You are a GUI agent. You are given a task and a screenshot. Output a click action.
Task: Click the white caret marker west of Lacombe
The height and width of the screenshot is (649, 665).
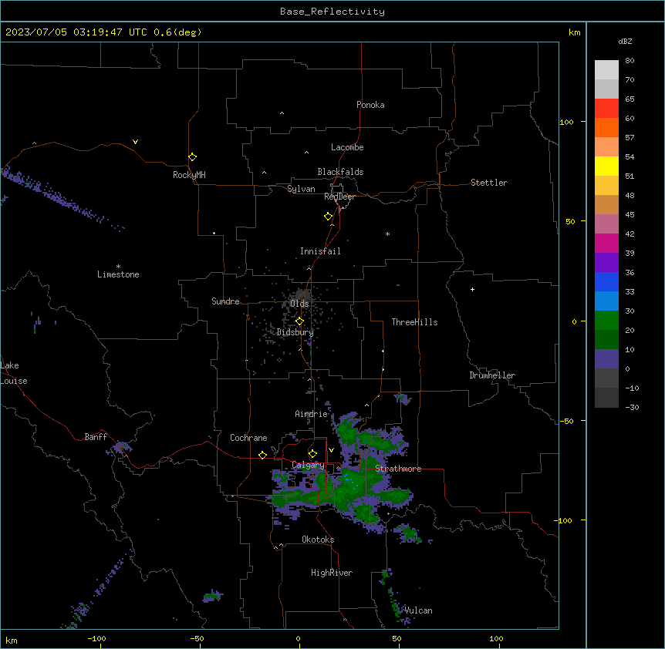coord(306,152)
